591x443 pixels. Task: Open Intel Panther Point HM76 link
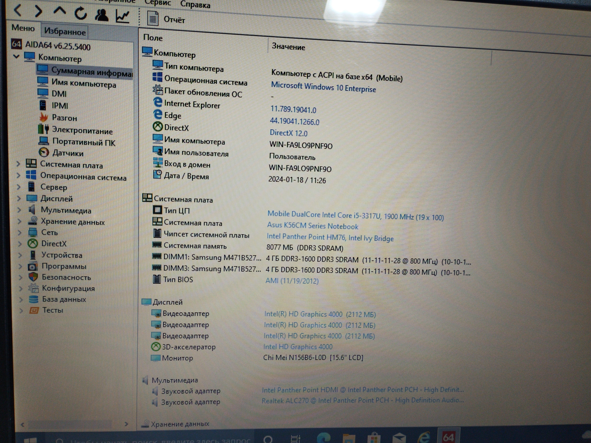(330, 237)
